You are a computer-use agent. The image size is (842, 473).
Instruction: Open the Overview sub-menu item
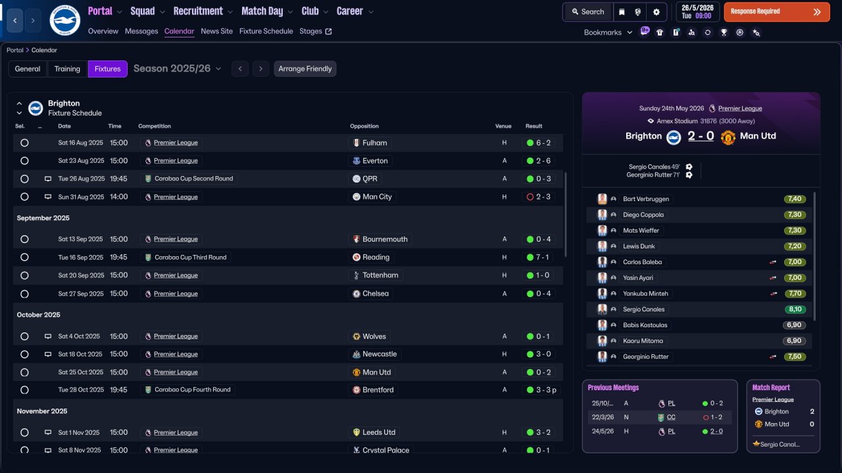pos(103,31)
